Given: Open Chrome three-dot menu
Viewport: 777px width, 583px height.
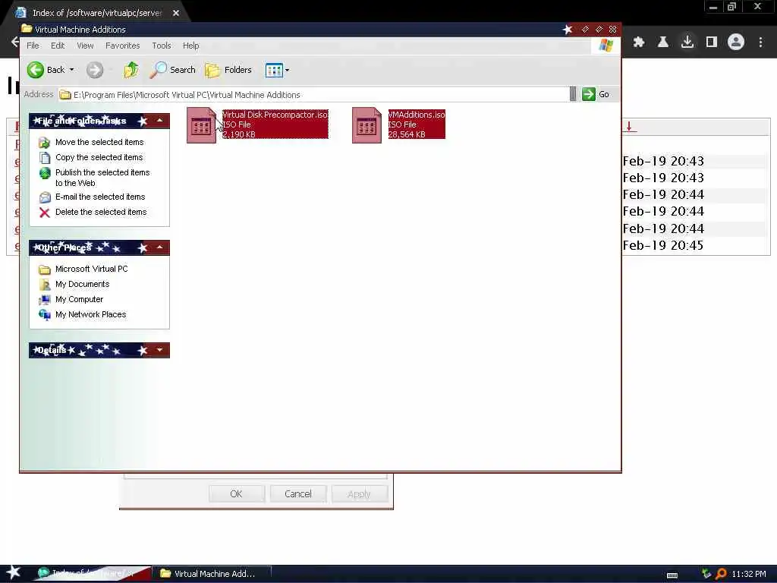Looking at the screenshot, I should (760, 43).
